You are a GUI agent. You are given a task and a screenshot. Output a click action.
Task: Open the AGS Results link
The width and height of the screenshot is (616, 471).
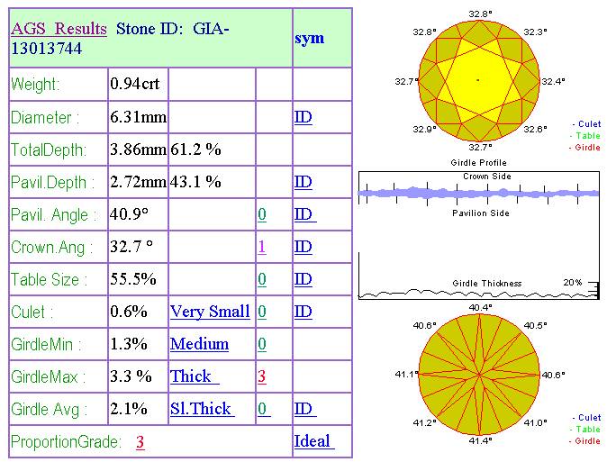click(x=59, y=29)
